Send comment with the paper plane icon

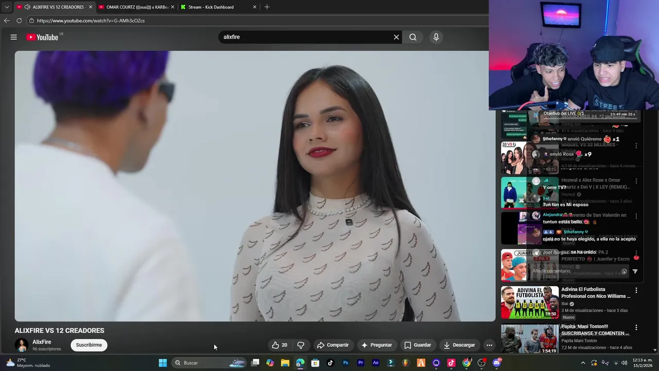coord(635,272)
